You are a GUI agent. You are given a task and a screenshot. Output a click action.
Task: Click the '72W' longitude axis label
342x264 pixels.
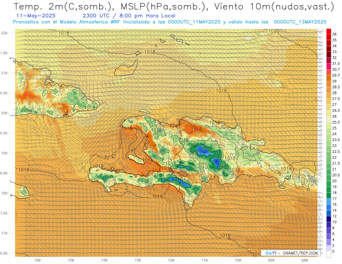click(171, 260)
